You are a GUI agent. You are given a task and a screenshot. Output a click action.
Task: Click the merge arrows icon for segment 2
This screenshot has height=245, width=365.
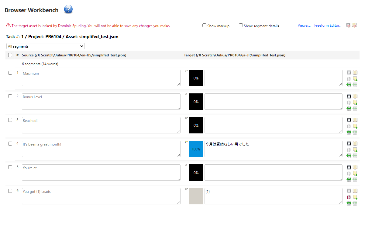[x=355, y=109]
